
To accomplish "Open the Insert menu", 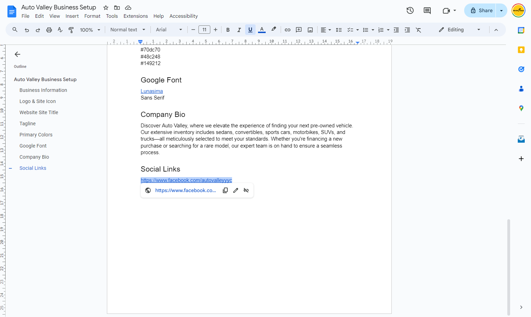I will pos(72,16).
